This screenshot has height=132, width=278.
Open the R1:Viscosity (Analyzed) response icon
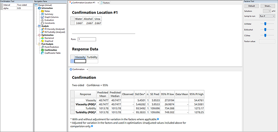[42, 29]
